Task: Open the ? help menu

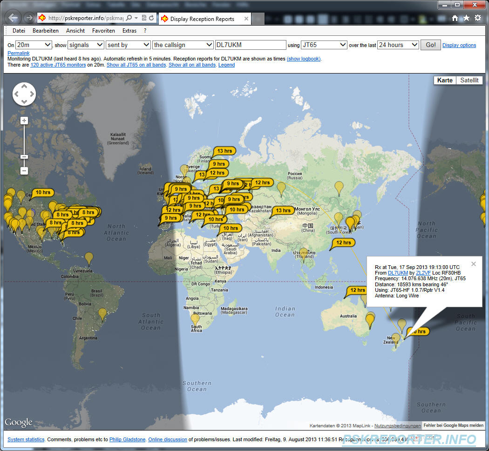Action: [x=145, y=31]
